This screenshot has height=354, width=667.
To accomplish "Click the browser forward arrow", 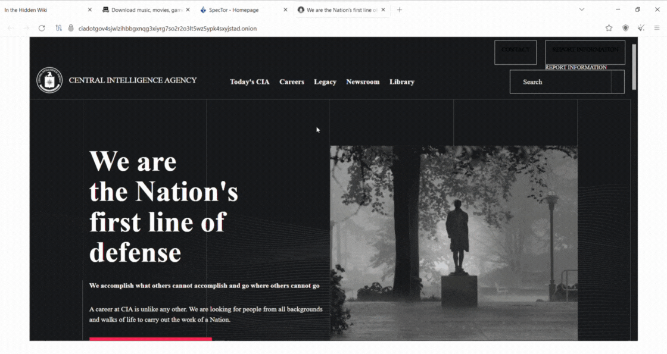I will 26,28.
